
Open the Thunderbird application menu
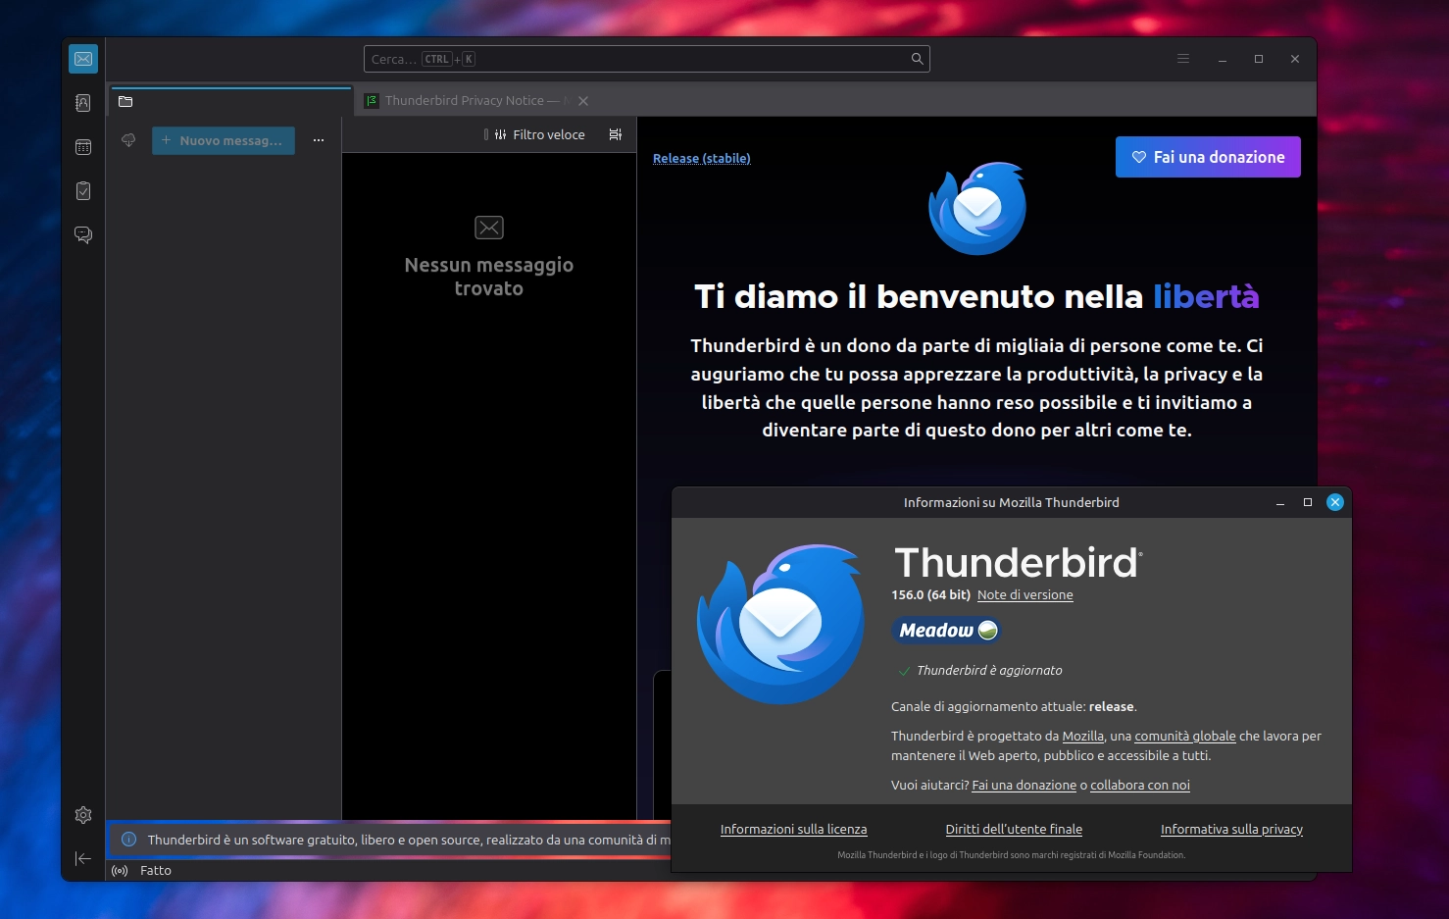click(x=1183, y=59)
